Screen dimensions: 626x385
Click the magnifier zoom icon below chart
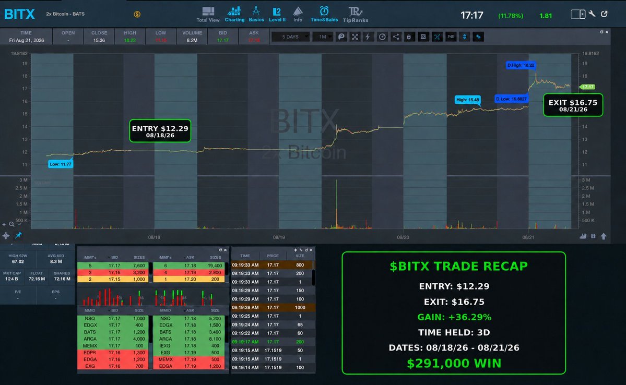tap(11, 224)
